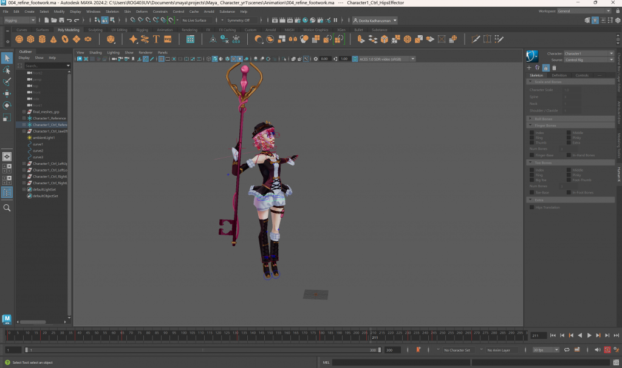Enable the Finger Bones Index checkbox
Screen dimensions: 622x368
(x=532, y=133)
